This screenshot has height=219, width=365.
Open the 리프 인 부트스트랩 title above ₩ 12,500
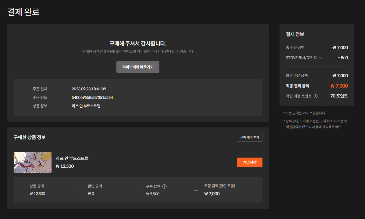(72, 158)
